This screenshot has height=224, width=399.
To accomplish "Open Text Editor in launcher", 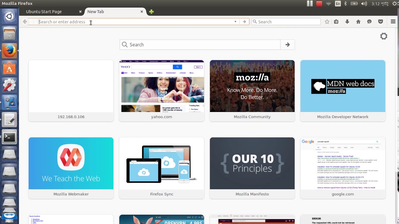I will click(x=9, y=119).
